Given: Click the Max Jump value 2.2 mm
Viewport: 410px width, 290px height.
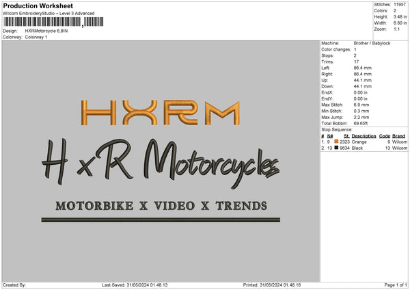Looking at the screenshot, I should tap(361, 118).
